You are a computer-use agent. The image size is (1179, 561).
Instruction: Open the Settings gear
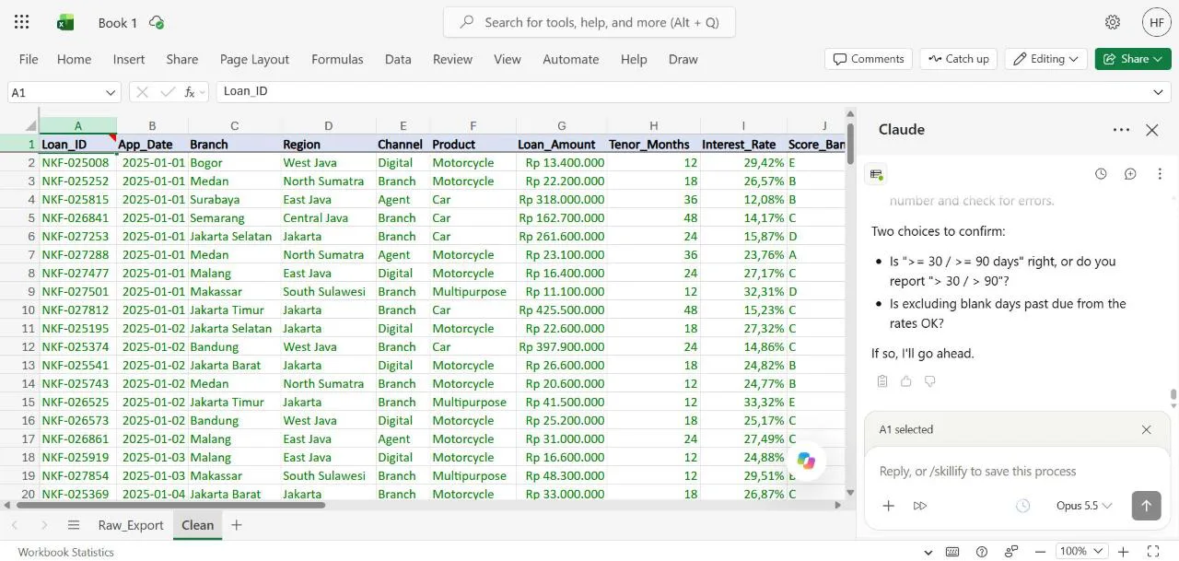tap(1113, 22)
